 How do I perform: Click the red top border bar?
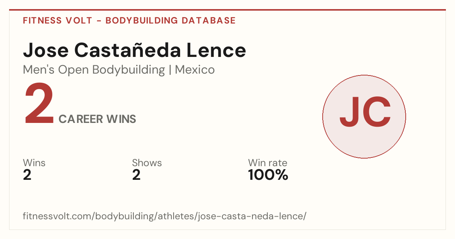pyautogui.click(x=227, y=10)
